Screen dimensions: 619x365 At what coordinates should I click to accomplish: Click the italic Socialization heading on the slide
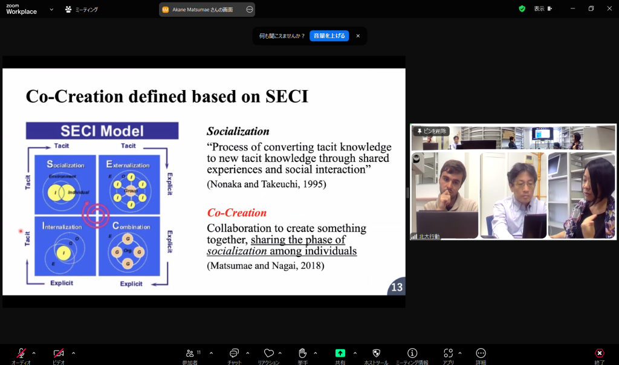(238, 131)
